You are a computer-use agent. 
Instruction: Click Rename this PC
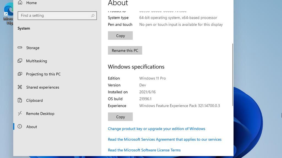[x=125, y=50]
